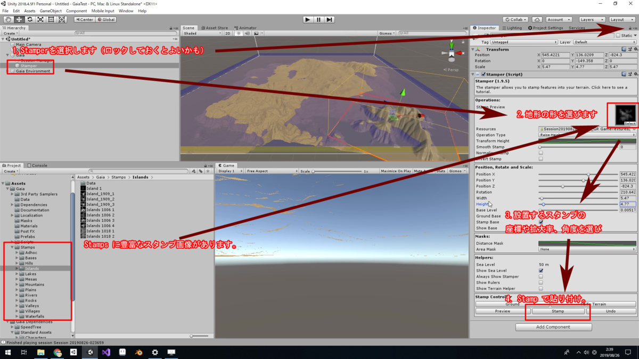Select the Move tool

(x=19, y=20)
